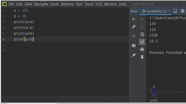Click the green Rerun play button
The width and height of the screenshot is (186, 104).
[134, 19]
